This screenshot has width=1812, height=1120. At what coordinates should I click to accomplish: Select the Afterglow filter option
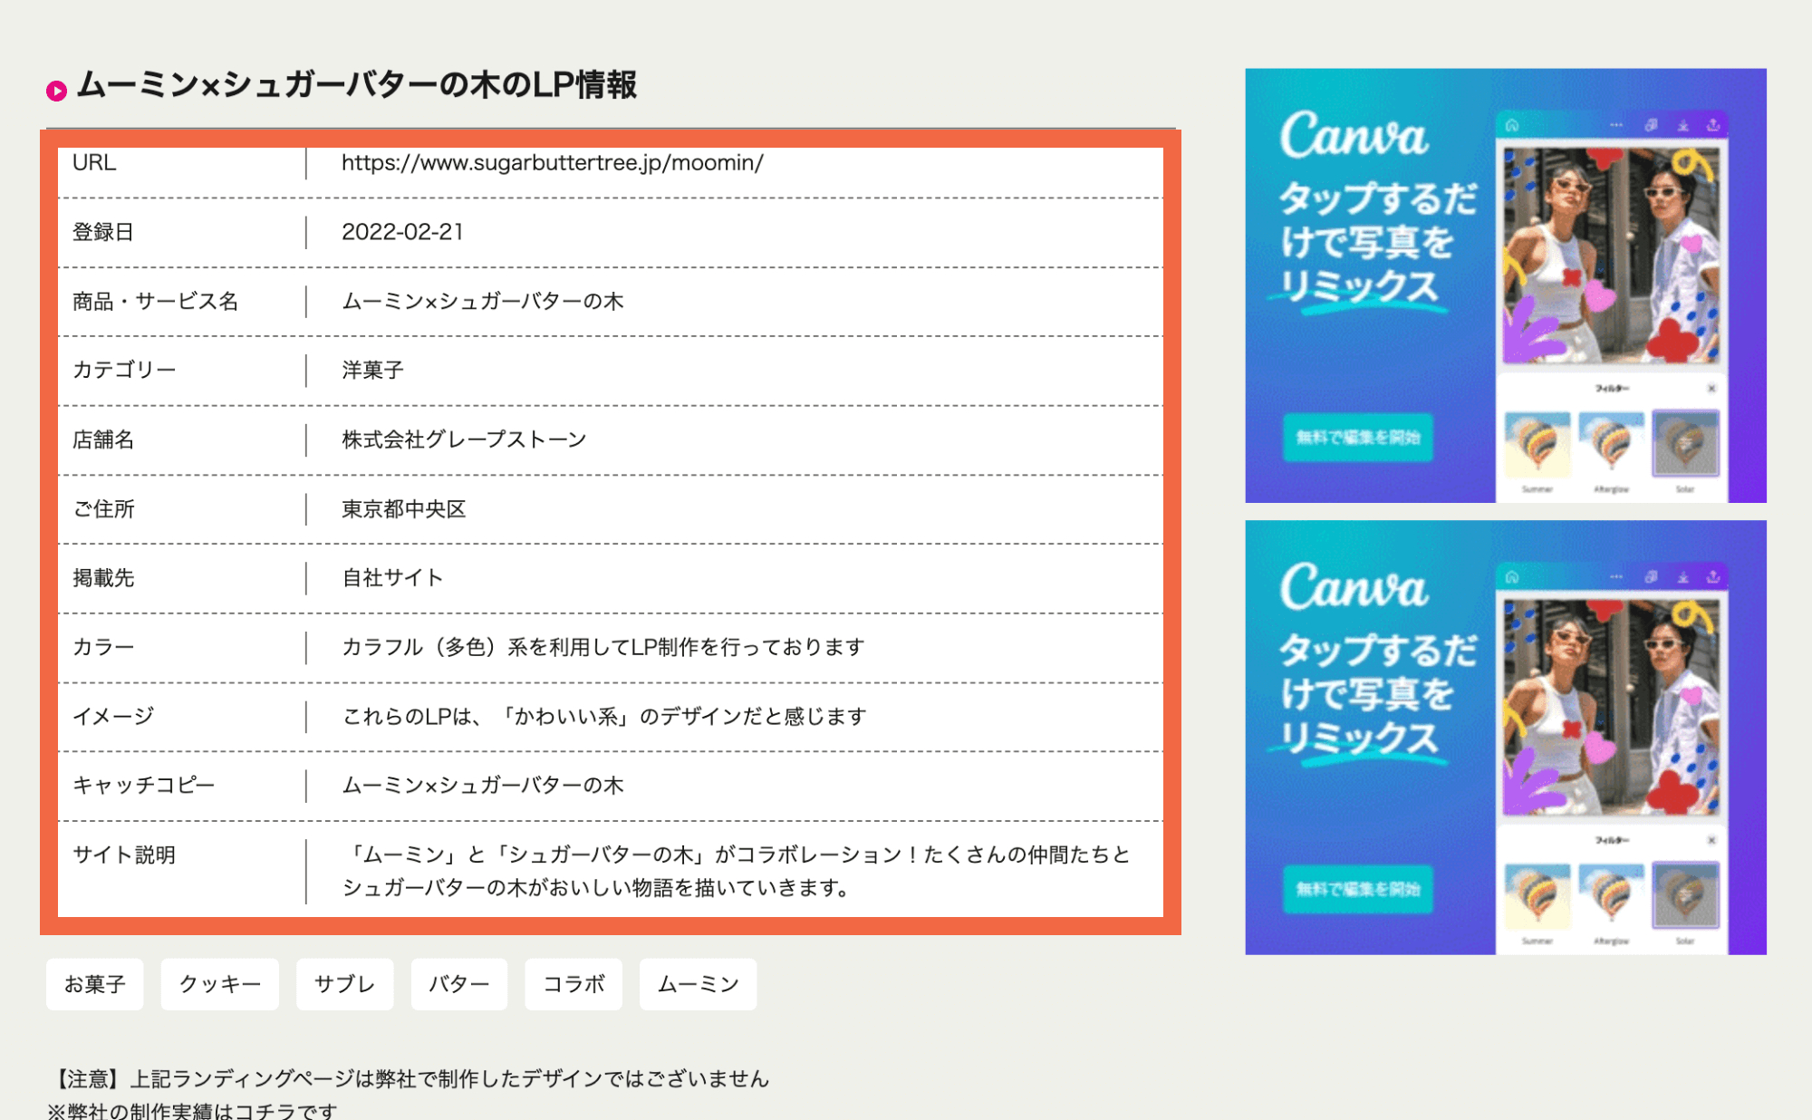point(1610,442)
